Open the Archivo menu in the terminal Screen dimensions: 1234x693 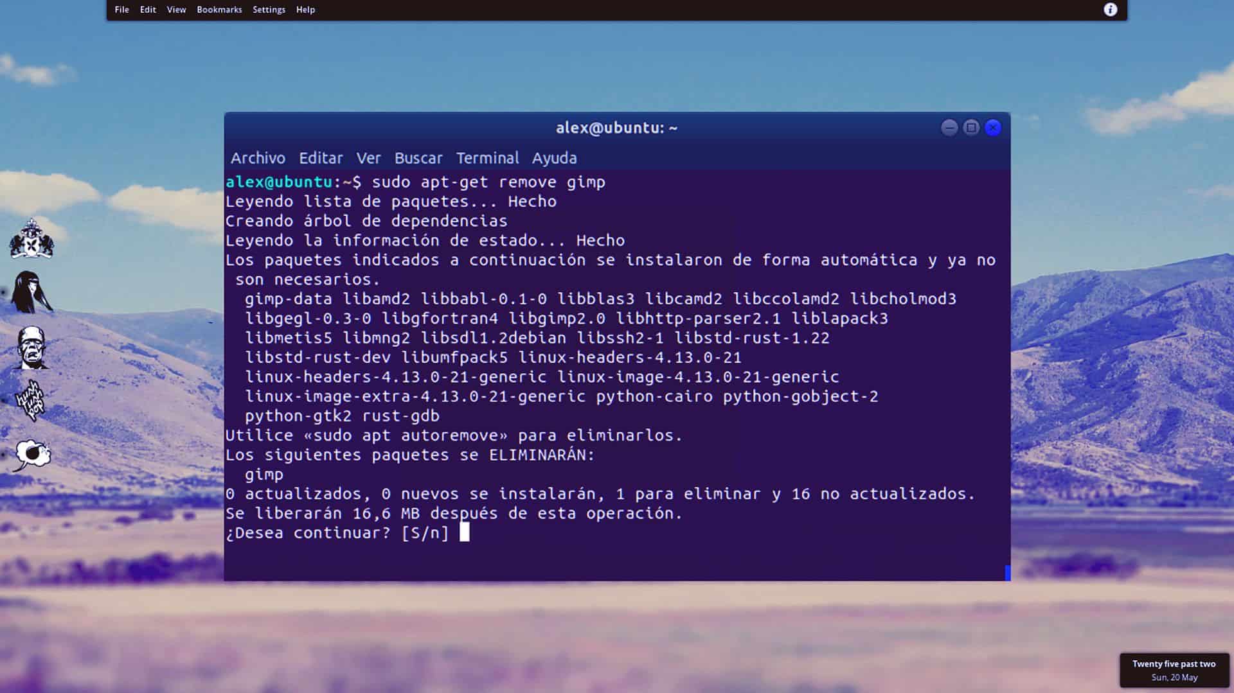tap(257, 158)
